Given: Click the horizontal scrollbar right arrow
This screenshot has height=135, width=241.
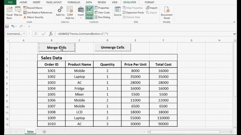Looking at the screenshot, I should pos(232,132).
